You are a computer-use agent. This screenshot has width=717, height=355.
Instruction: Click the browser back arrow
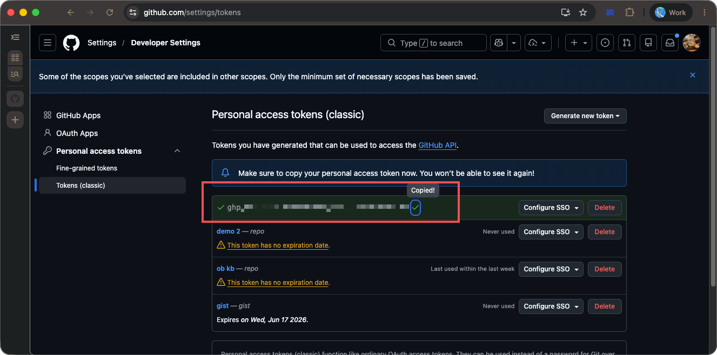71,12
